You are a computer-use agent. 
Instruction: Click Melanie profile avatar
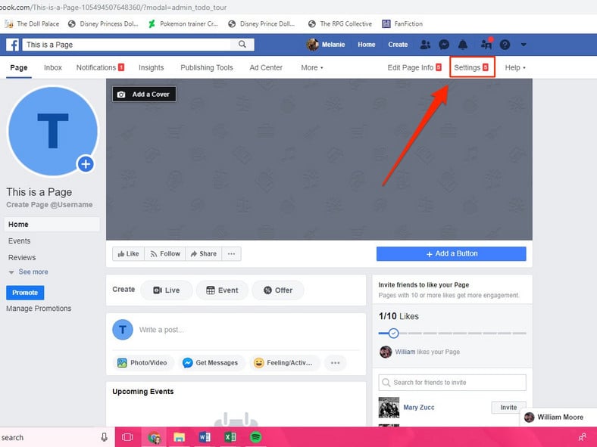(x=313, y=45)
